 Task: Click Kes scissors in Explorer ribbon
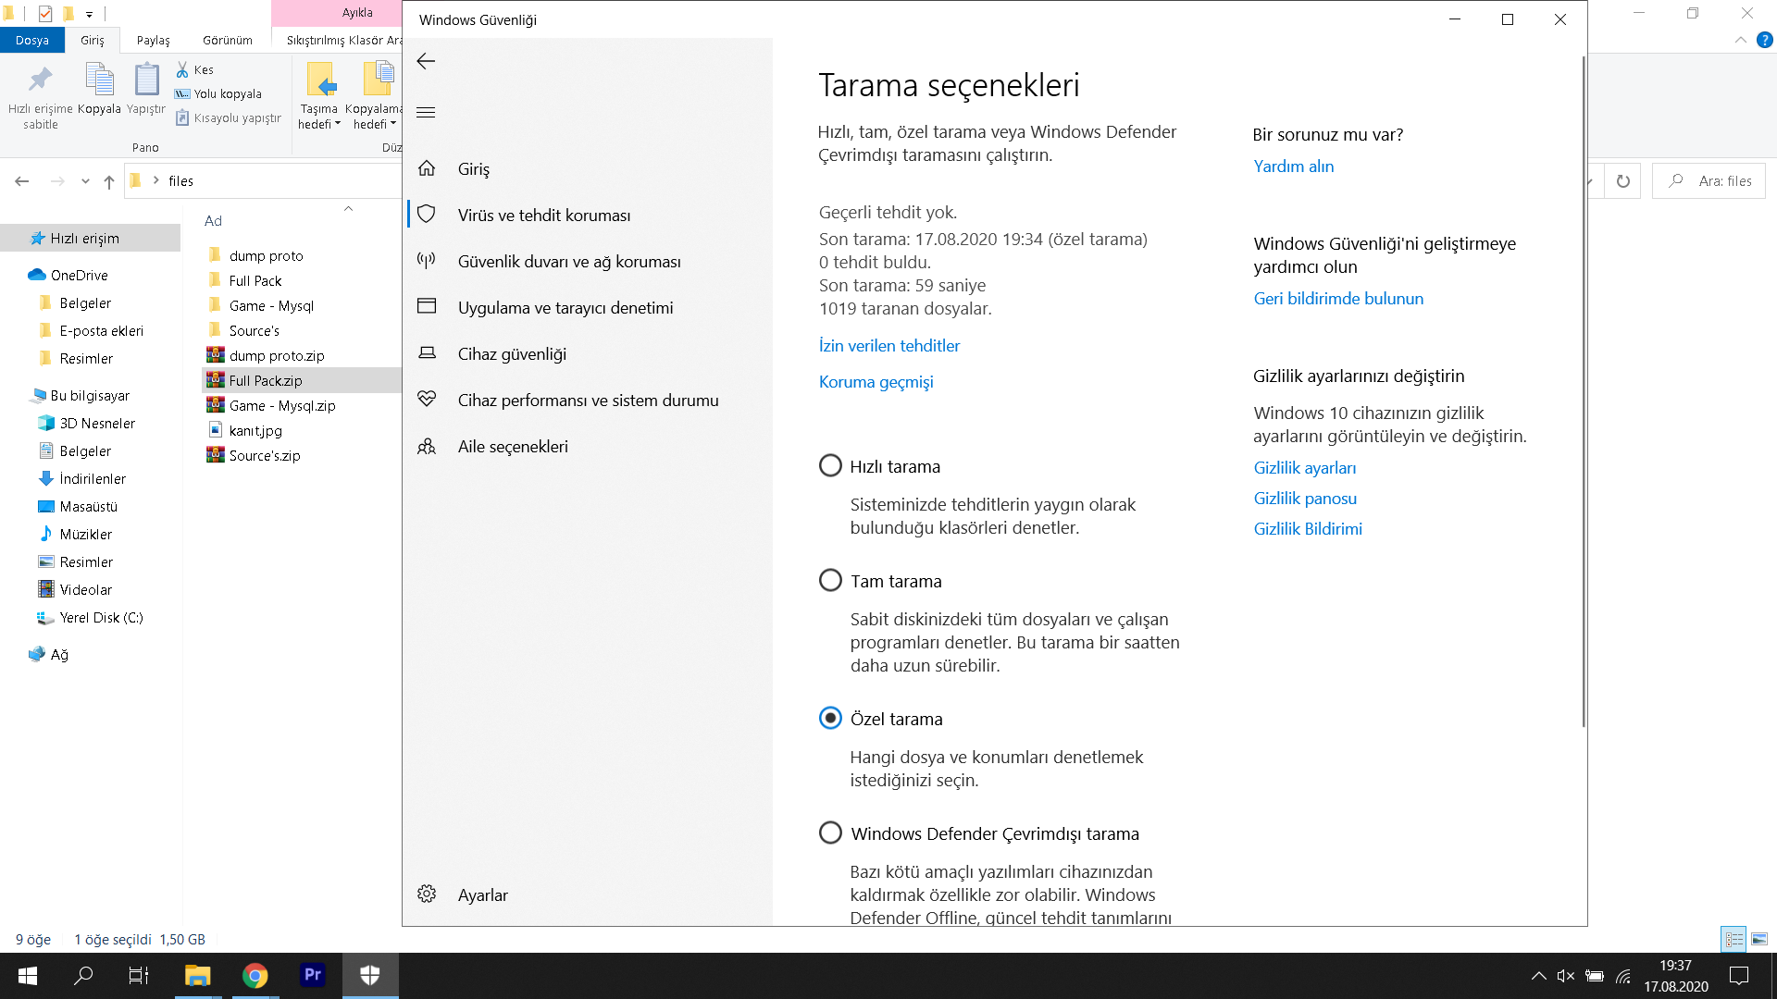195,69
